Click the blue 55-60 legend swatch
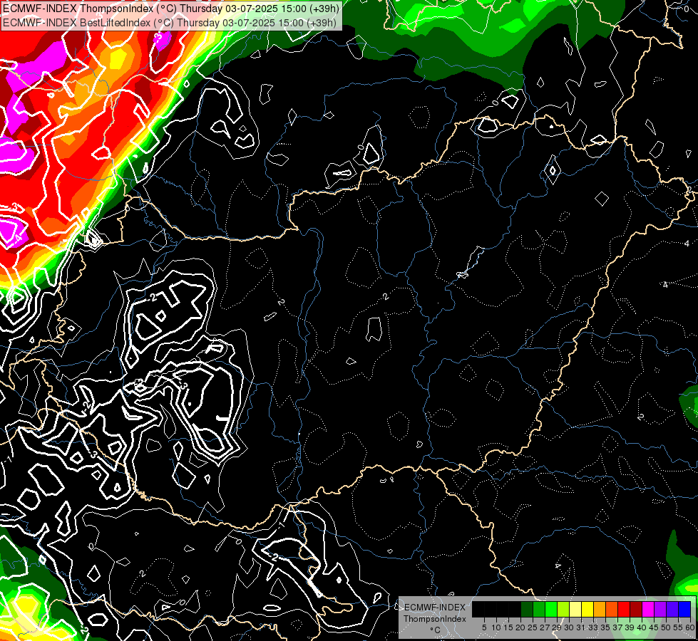 [x=684, y=609]
